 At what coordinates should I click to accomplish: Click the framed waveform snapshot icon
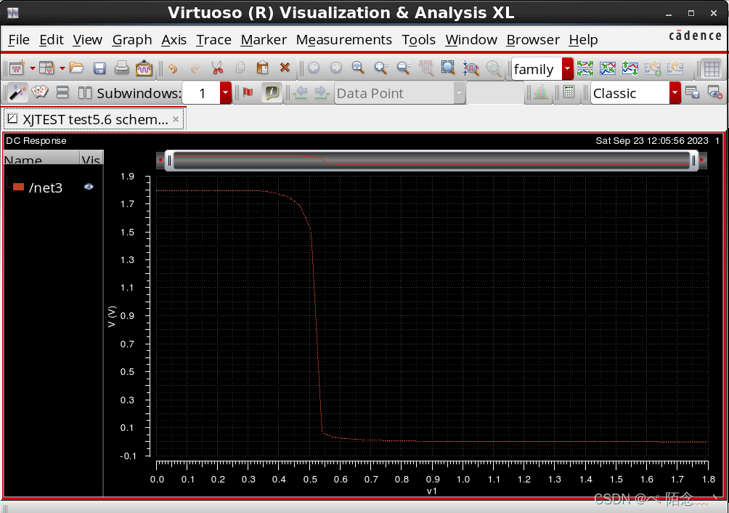144,68
